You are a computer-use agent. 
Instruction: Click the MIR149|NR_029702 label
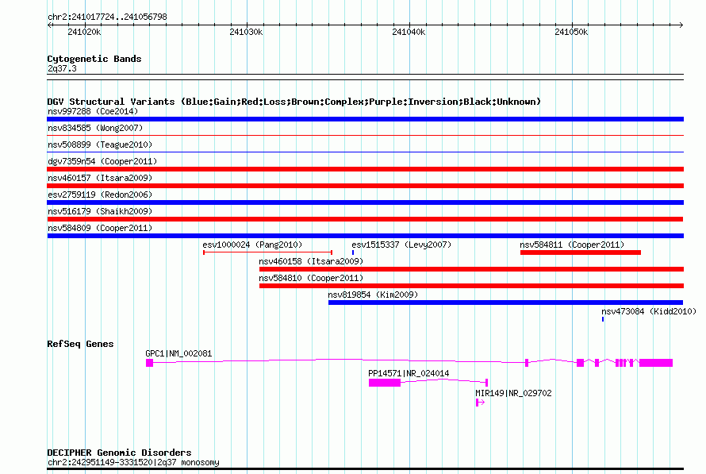pyautogui.click(x=513, y=393)
